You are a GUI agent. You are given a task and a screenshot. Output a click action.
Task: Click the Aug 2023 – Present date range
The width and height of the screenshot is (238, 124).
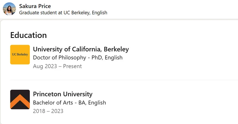[x=57, y=66]
